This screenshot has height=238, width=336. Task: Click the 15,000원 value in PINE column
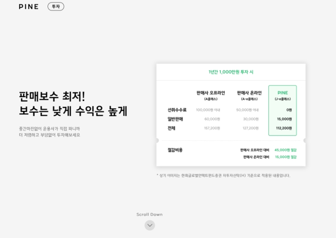(284, 119)
